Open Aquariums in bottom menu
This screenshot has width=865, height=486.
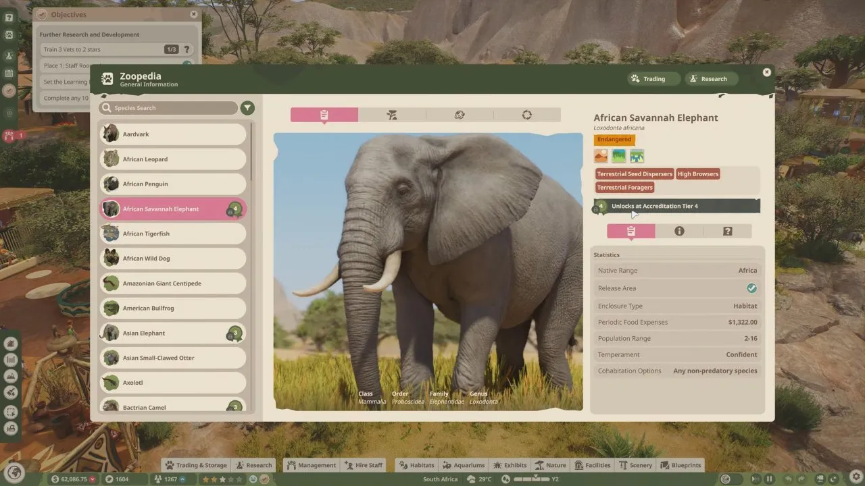click(464, 465)
